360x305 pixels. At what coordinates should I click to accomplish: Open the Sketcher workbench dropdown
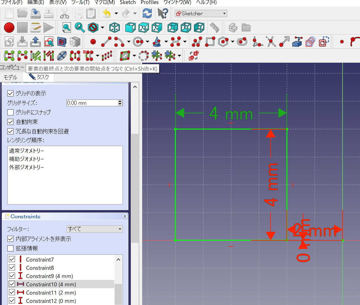[x=201, y=13]
